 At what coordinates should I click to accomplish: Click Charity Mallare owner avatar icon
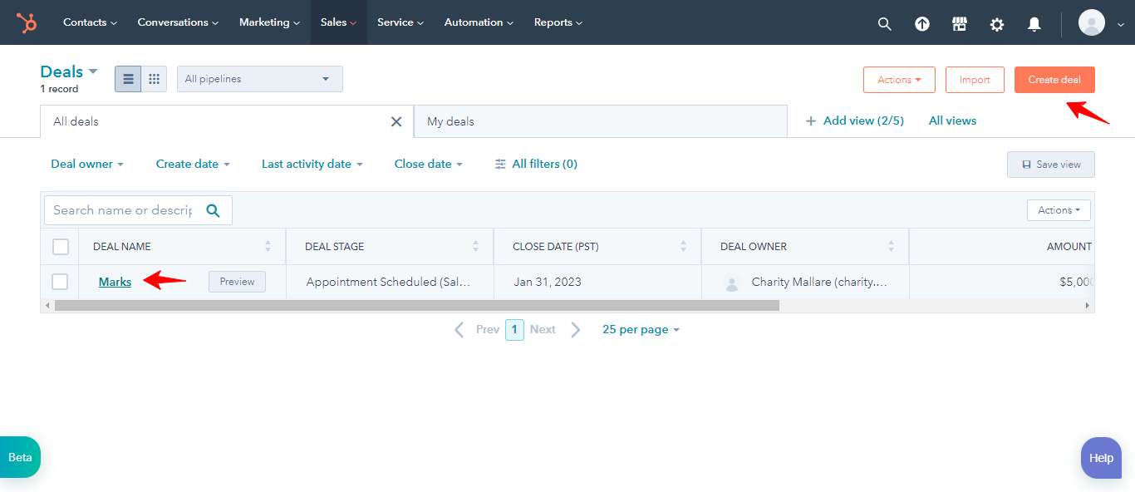pyautogui.click(x=732, y=283)
